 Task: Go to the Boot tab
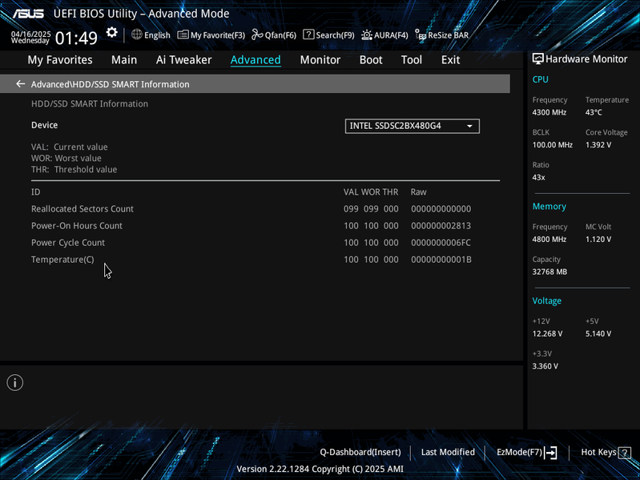371,59
